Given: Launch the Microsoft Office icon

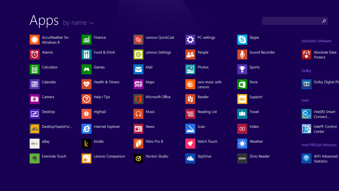Looking at the screenshot, I should (x=138, y=99).
